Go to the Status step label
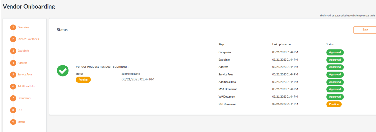 point(21,122)
